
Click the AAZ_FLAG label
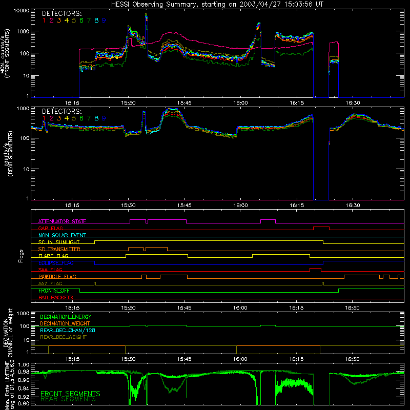click(50, 284)
